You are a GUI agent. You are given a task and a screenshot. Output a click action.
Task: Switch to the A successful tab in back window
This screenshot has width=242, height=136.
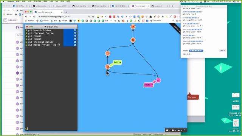coord(61,6)
